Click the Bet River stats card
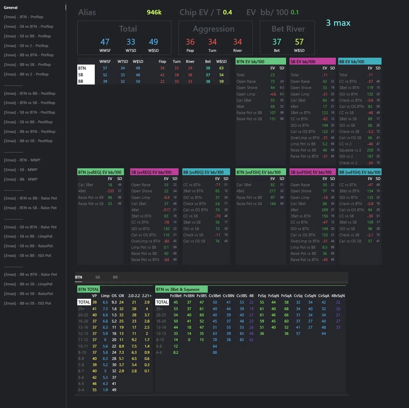The width and height of the screenshot is (409, 408). point(288,38)
